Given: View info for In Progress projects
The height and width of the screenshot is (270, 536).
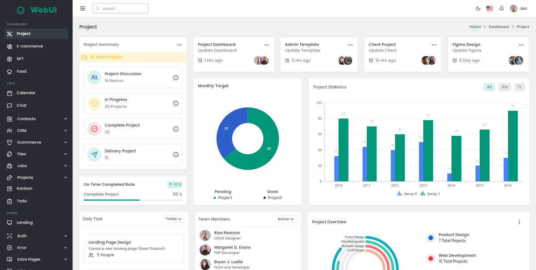Looking at the screenshot, I should tap(176, 103).
